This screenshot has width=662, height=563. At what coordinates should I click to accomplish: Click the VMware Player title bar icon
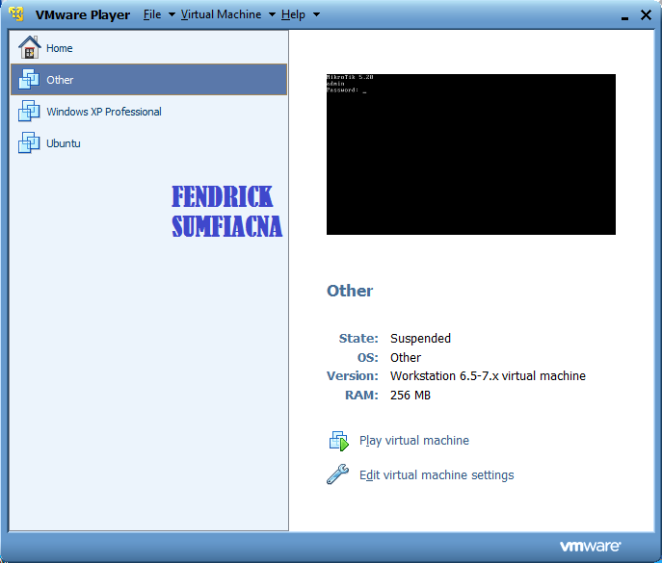[16, 14]
